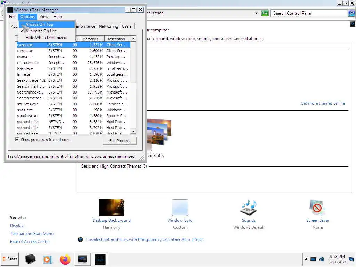Click the Task Manager title bar icon
Viewport: 356px width, 267px height.
tap(10, 10)
